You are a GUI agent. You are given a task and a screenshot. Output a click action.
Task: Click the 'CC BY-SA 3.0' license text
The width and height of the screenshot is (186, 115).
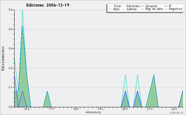[176, 113]
